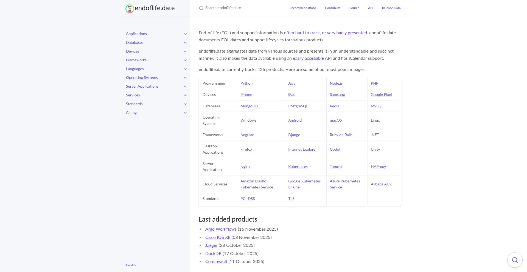The height and width of the screenshot is (272, 527).
Task: Open the Godot product page
Action: pyautogui.click(x=335, y=149)
